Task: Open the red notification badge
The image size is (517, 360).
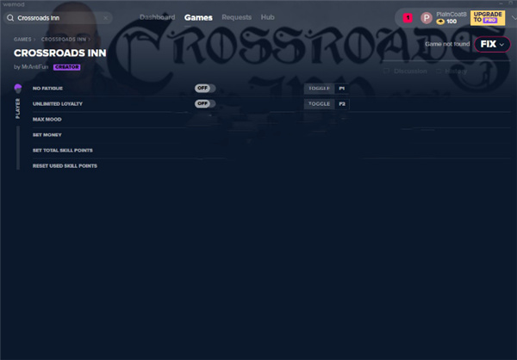Action: click(x=408, y=18)
